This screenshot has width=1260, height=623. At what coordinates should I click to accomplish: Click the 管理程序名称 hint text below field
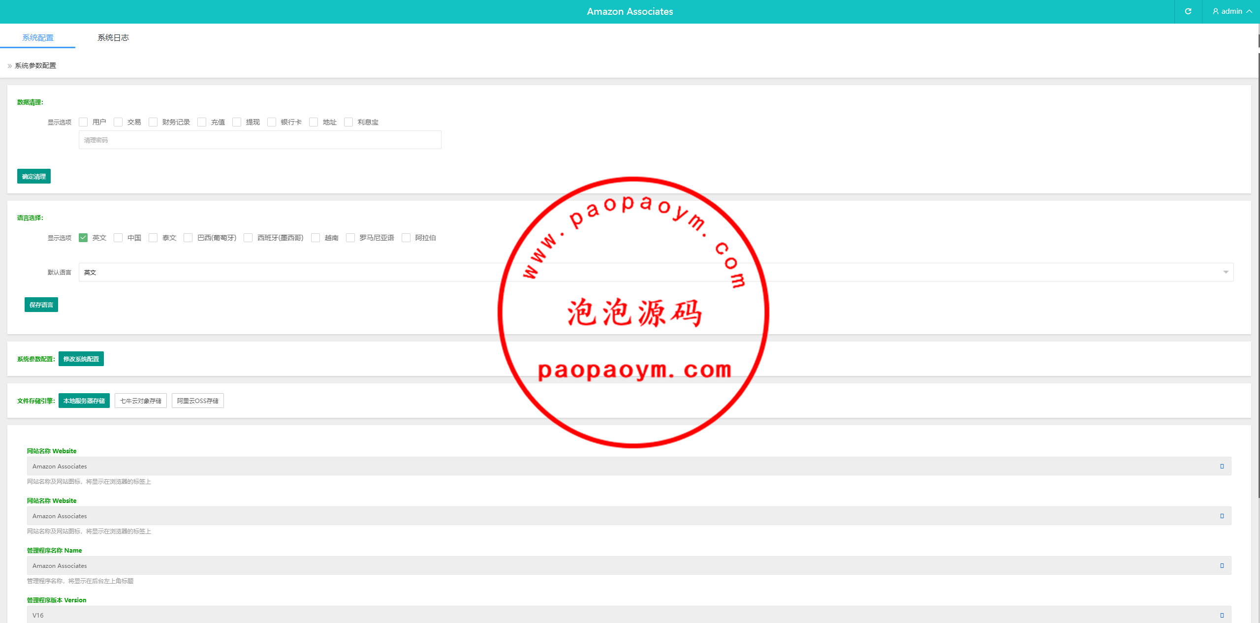point(80,581)
